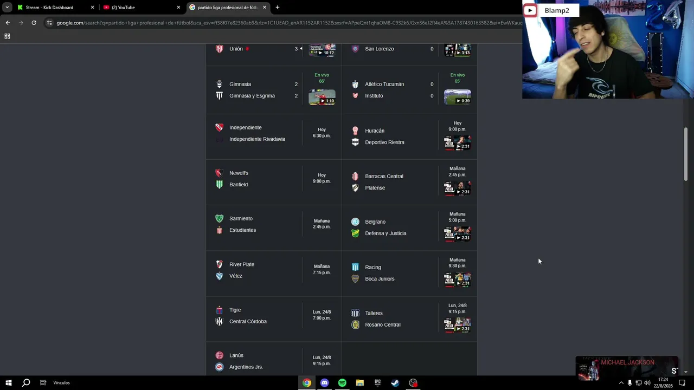Open the Independiente Rivadavia match
The width and height of the screenshot is (694, 390).
[x=274, y=136]
